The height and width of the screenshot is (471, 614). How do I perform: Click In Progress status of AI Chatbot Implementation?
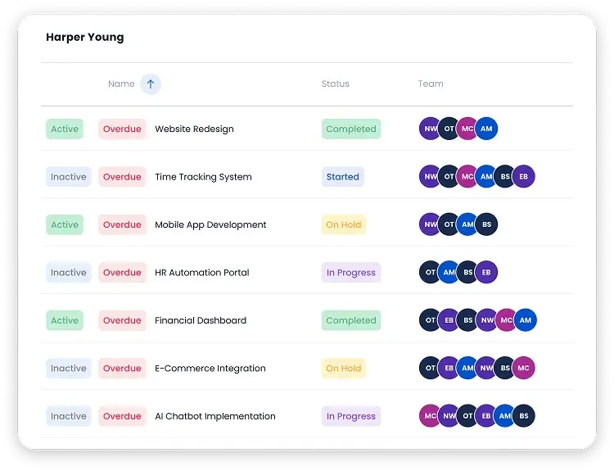click(351, 416)
